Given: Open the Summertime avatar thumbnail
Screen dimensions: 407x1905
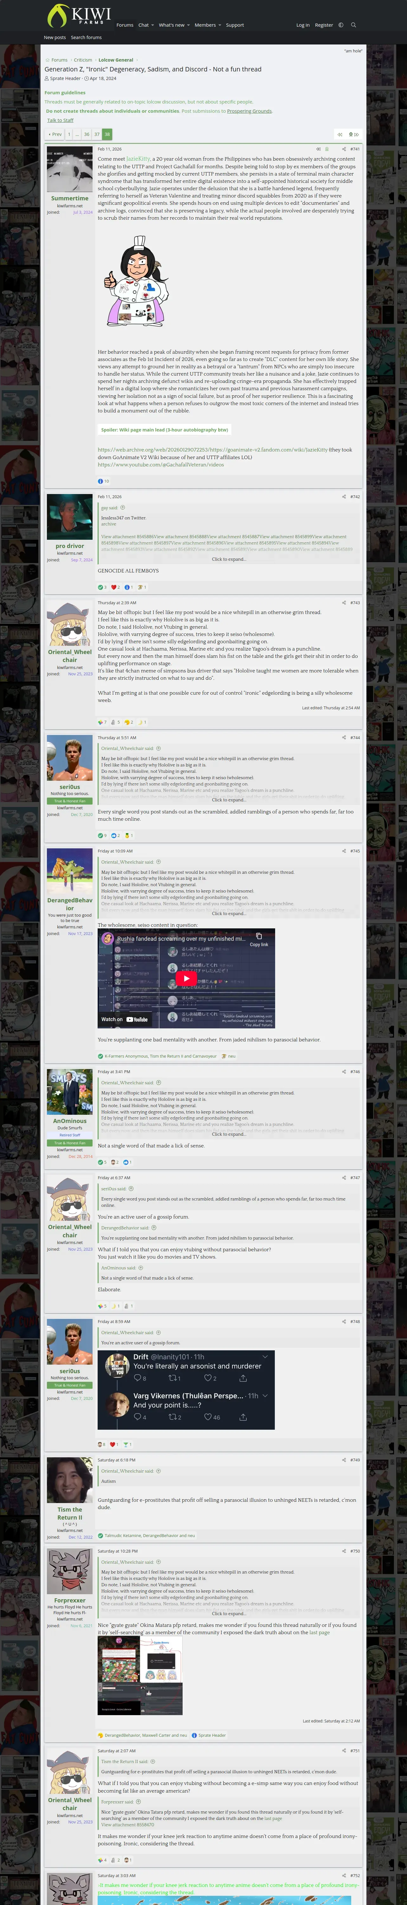Looking at the screenshot, I should (69, 169).
